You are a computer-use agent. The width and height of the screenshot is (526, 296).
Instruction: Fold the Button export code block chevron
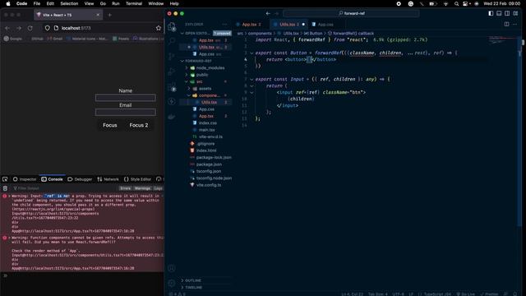point(251,53)
